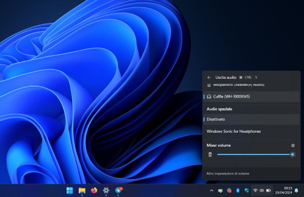Viewport: 304px width, 197px height.
Task: Open Settings gear app in taskbar
Action: [x=106, y=191]
